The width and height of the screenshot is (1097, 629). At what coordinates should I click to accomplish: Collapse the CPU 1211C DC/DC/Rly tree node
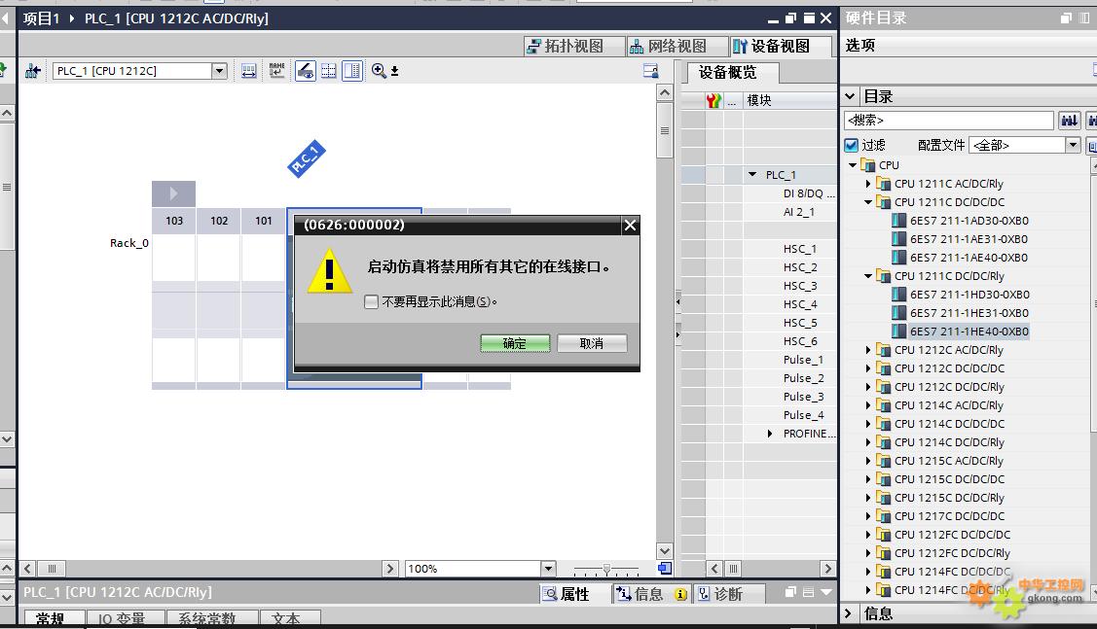pos(868,276)
